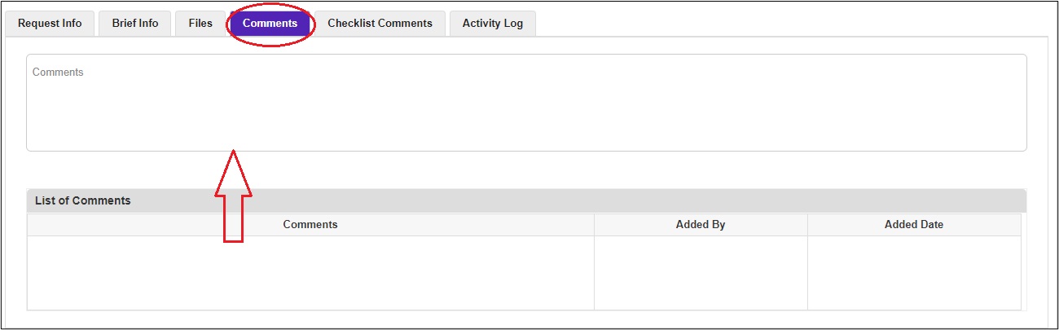Show the Activity Log tab
Viewport: 1059px width, 330px height.
point(492,24)
